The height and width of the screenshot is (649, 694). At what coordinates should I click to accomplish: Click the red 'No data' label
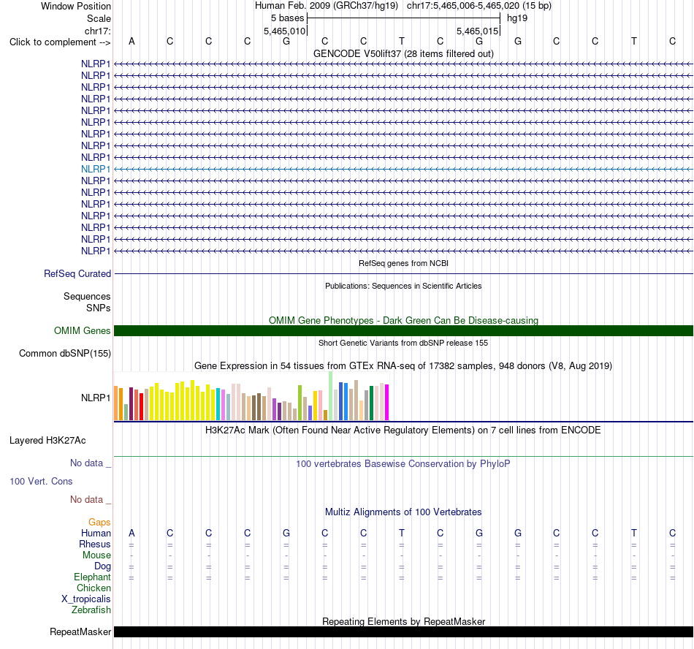[91, 499]
